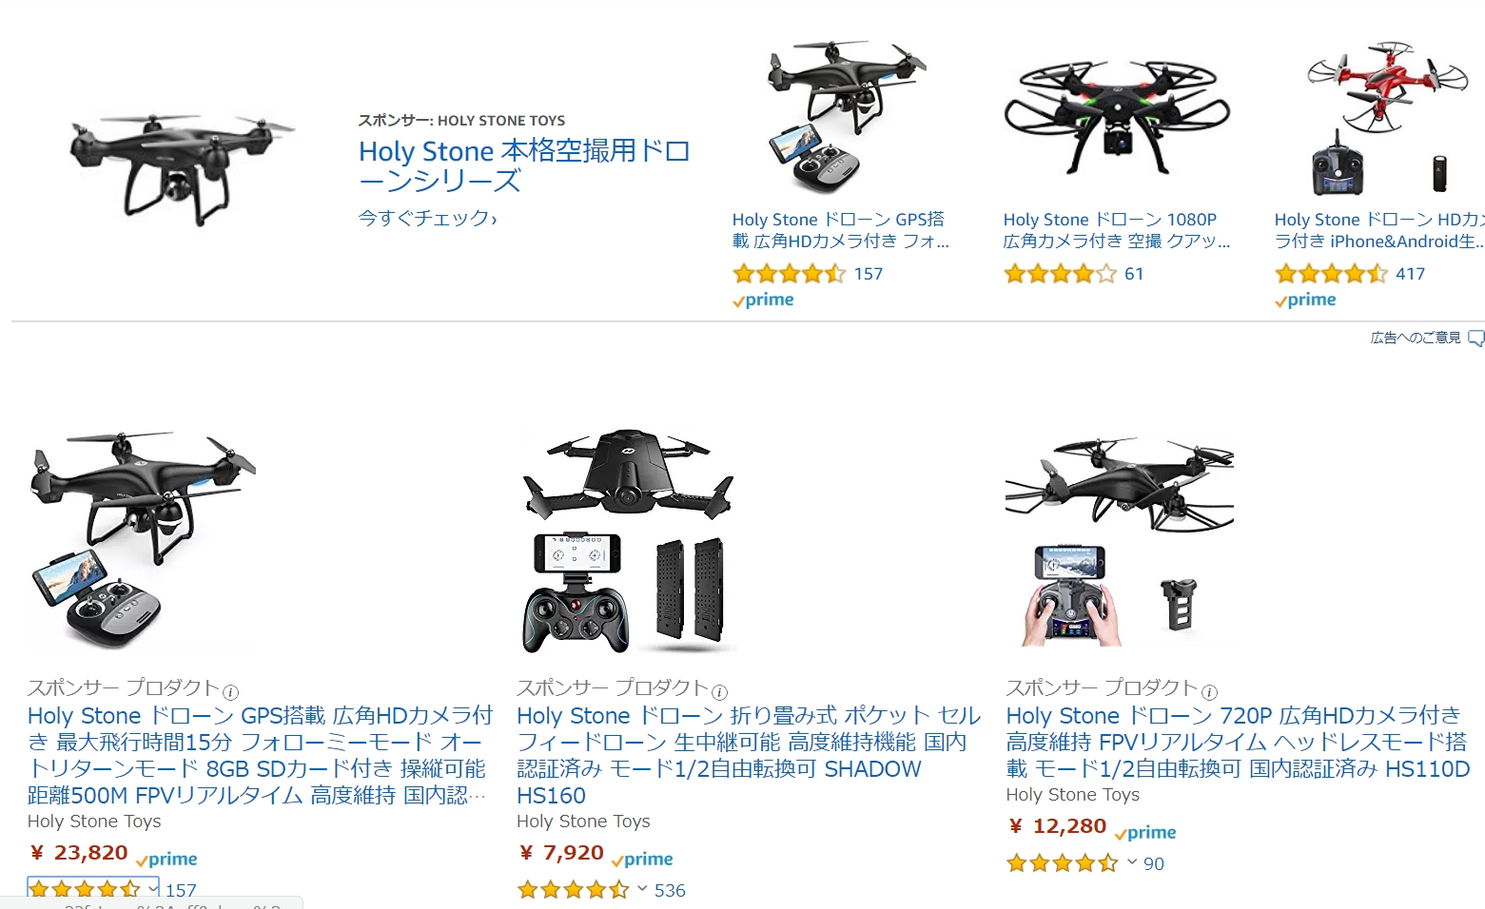1485x909 pixels.
Task: Expand rating dropdown arrow beside 536 reviews
Action: click(642, 889)
